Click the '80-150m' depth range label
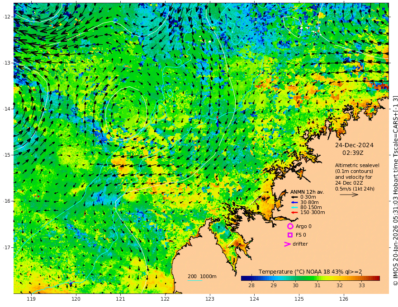 [311, 208]
